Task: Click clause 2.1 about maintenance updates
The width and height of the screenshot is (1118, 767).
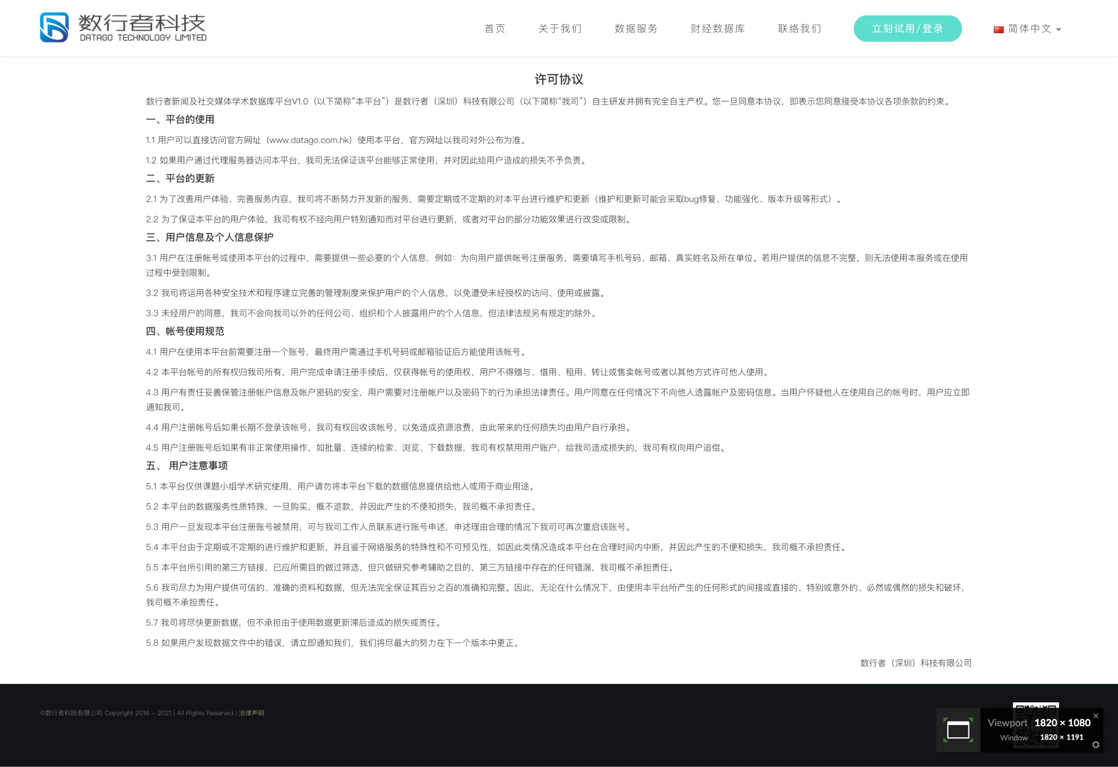Action: click(x=495, y=199)
